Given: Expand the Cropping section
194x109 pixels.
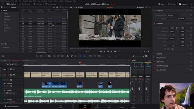Looking at the screenshot, I should (x=159, y=54).
